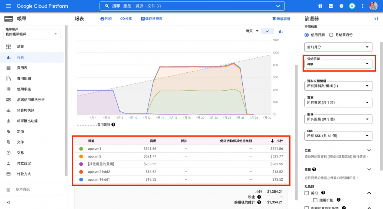
Task: Toggle the 續用折扣 checkbox
Action: coord(315,200)
